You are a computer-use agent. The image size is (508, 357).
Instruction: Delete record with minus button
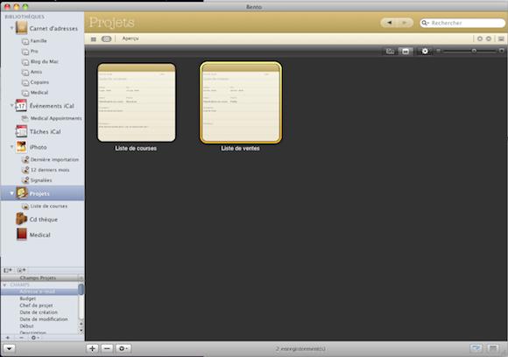click(x=107, y=348)
